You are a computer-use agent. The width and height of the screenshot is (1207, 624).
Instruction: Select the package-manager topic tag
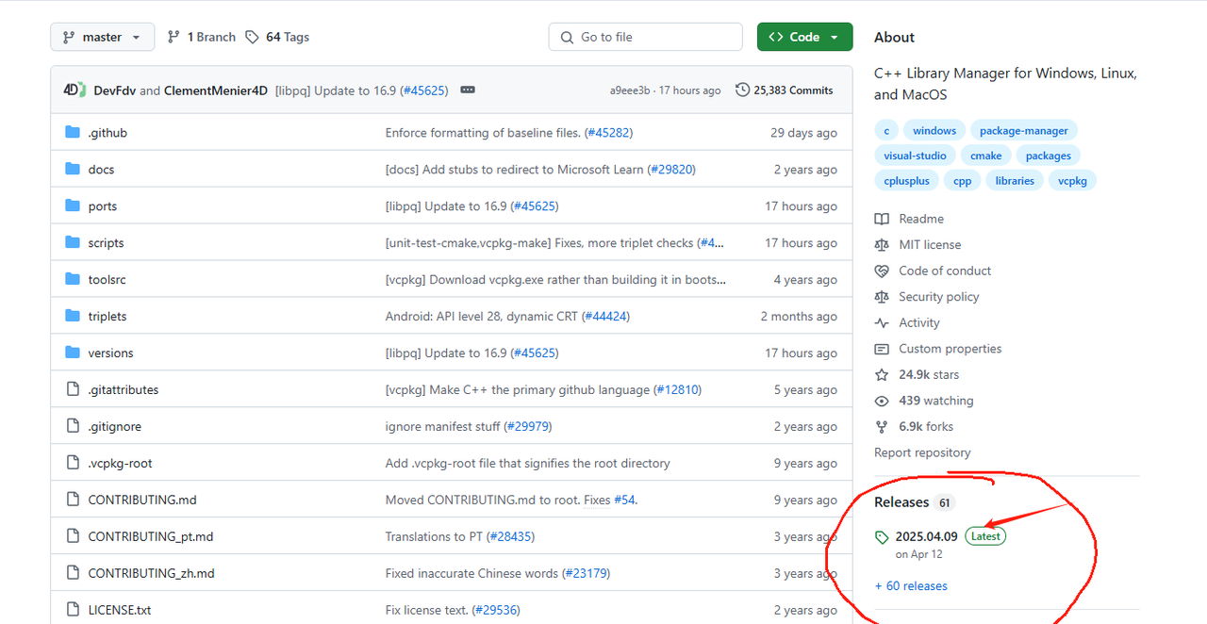pos(1024,131)
